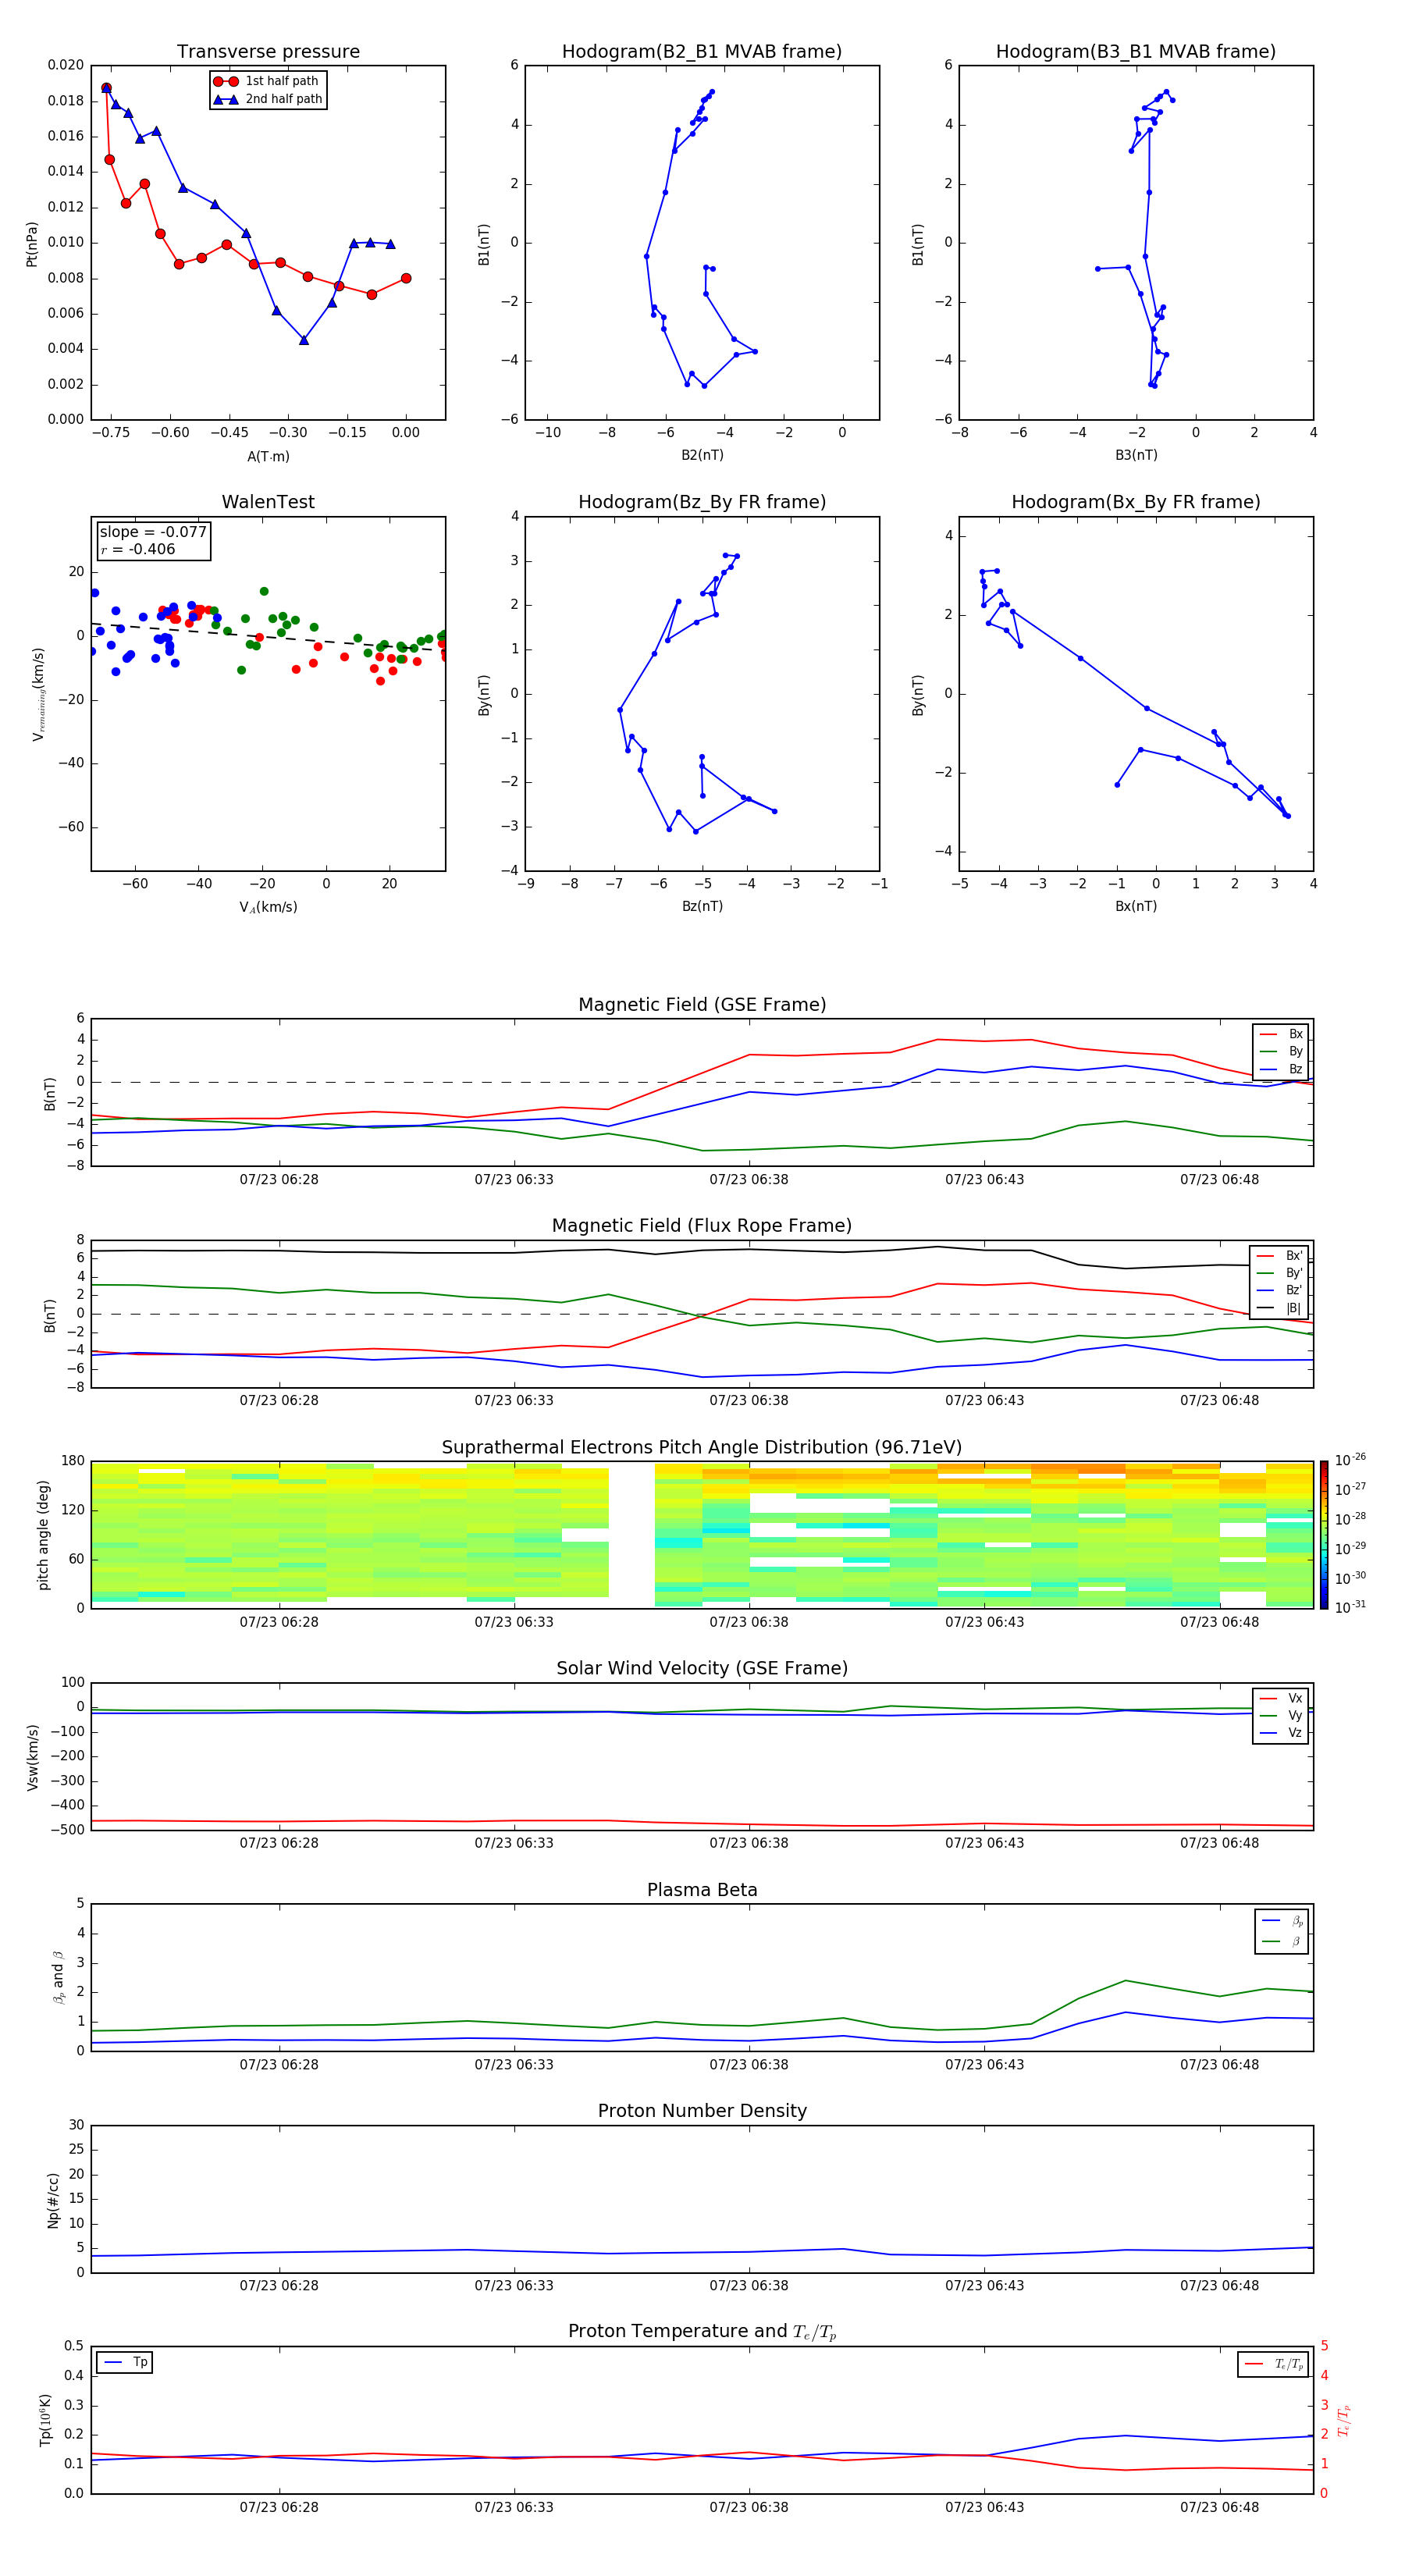Image resolution: width=1405 pixels, height=2576 pixels.
Task: Click the 'Vz' legend entry
Action: point(1281,1733)
